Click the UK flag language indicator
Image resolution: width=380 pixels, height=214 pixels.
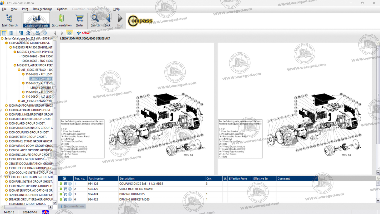coord(45,212)
